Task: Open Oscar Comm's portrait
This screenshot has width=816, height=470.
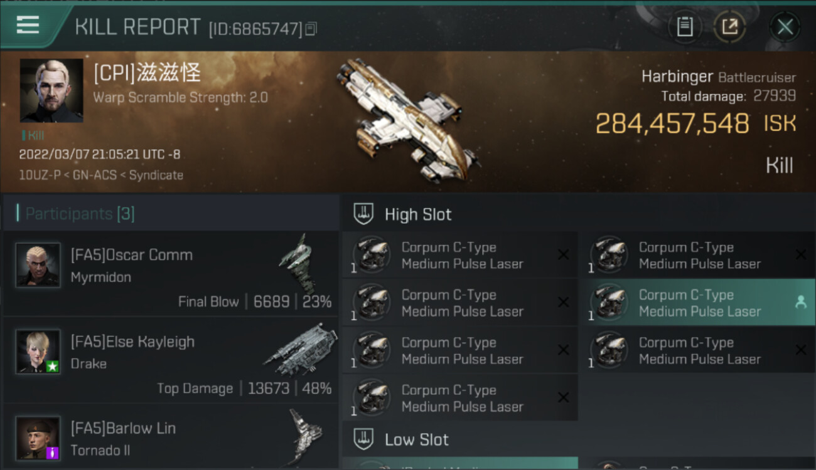Action: pyautogui.click(x=38, y=265)
